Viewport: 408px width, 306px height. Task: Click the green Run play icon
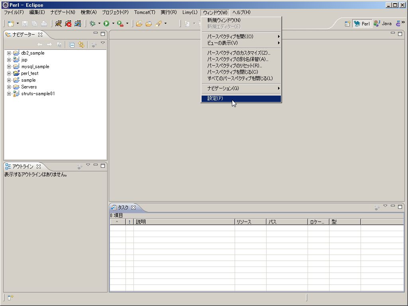coord(106,24)
